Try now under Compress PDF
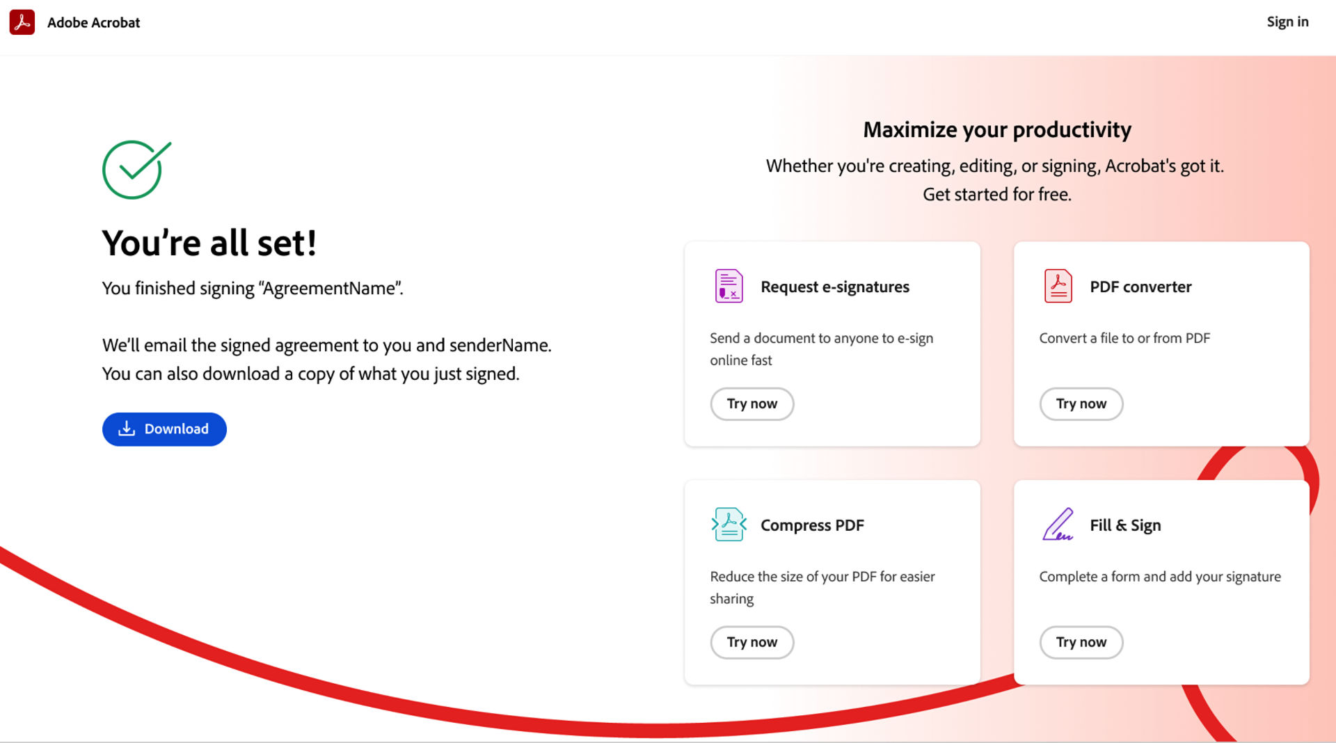1336x743 pixels. coord(751,642)
